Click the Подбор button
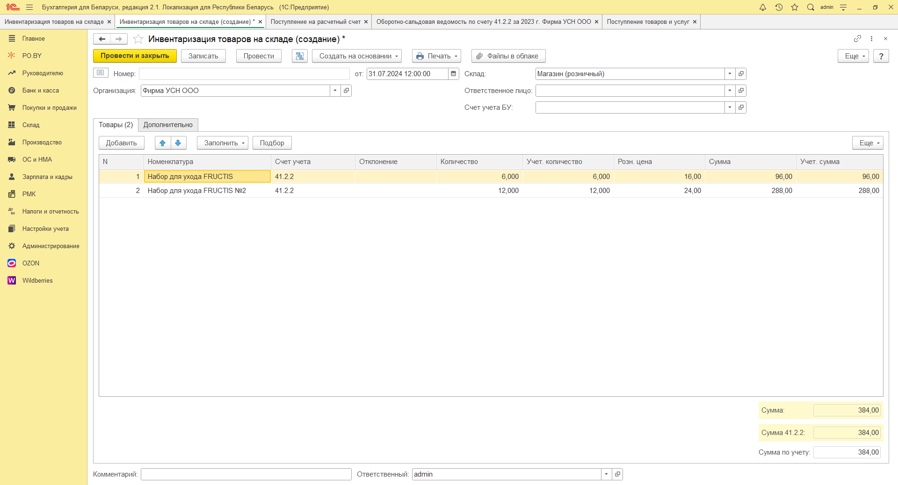Screen dimensions: 898x485 tap(272, 143)
